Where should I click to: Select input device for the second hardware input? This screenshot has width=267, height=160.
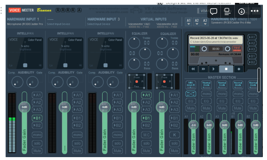(x=59, y=24)
